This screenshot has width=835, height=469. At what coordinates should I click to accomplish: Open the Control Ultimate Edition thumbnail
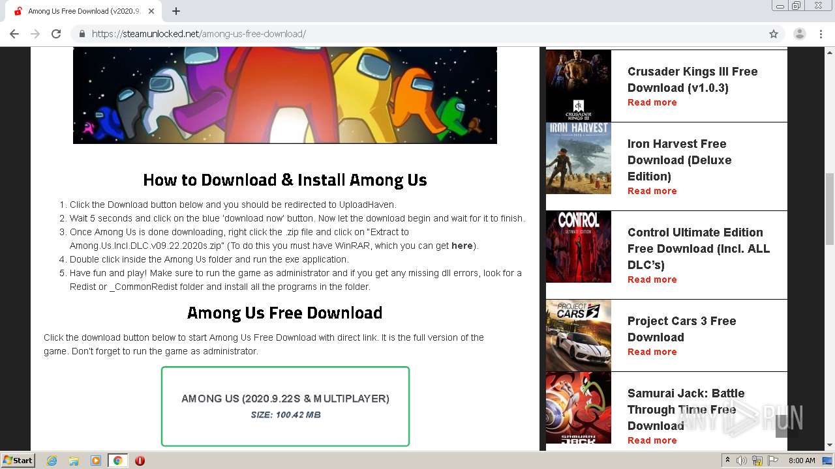[579, 247]
